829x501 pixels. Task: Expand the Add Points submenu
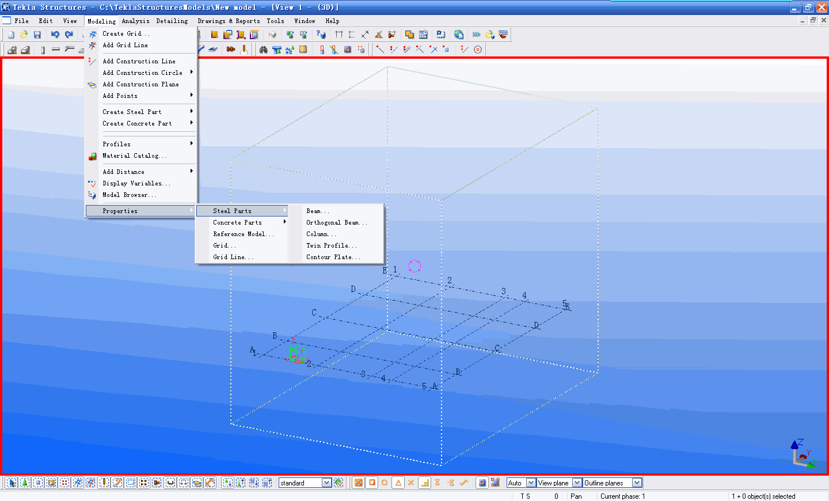pyautogui.click(x=141, y=96)
